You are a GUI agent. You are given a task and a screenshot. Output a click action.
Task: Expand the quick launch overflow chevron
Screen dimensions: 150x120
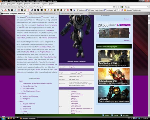(x=17, y=117)
